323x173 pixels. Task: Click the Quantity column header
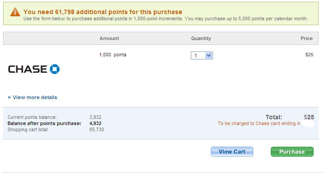(x=201, y=38)
